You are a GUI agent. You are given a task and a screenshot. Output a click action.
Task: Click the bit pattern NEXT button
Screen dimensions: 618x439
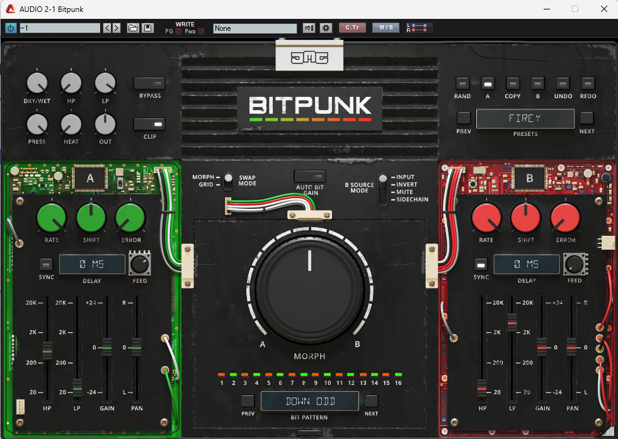point(371,401)
